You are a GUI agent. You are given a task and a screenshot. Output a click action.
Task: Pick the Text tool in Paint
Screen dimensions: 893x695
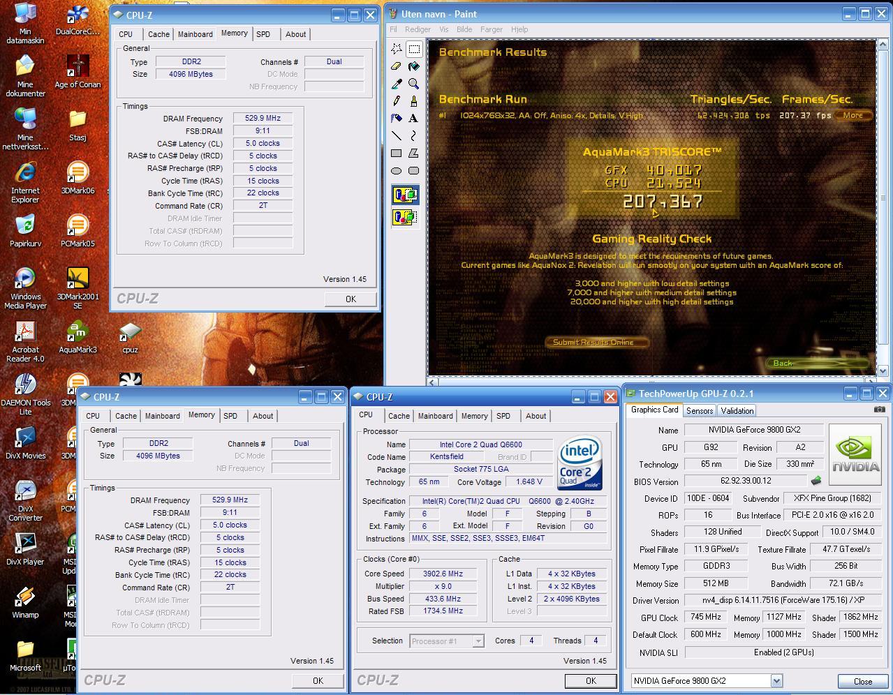(414, 119)
